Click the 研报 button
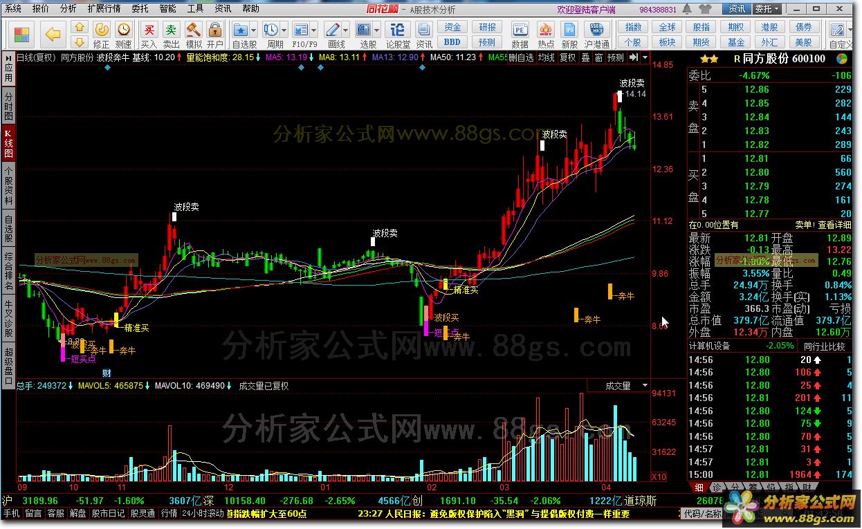 click(x=488, y=27)
